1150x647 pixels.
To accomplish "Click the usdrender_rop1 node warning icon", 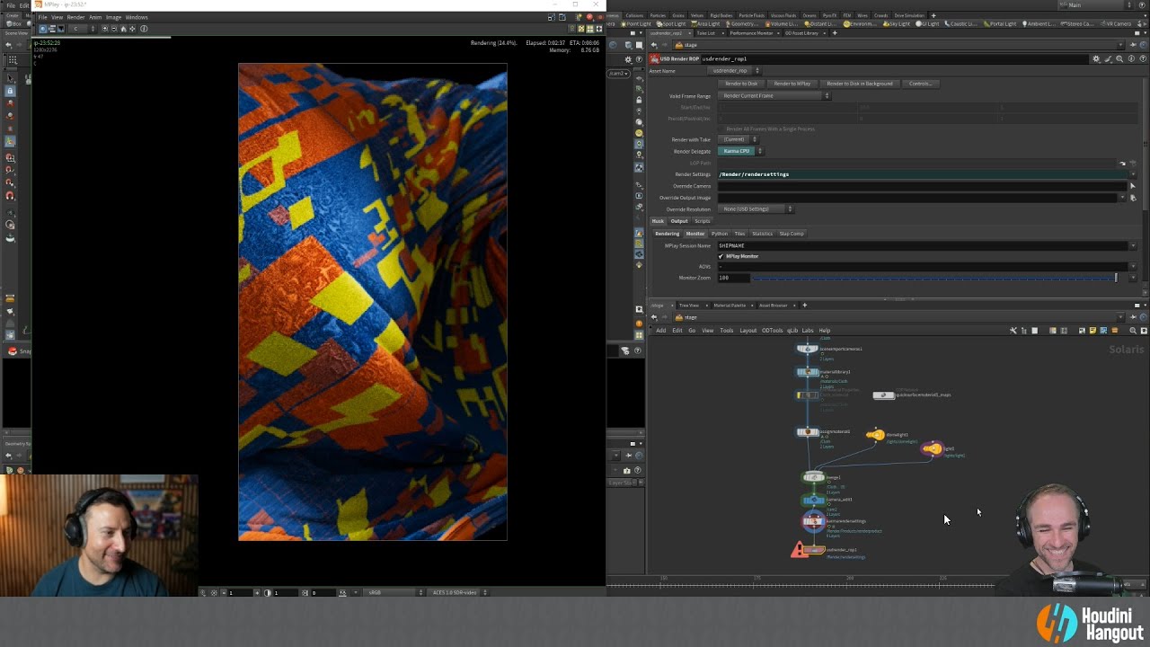I will click(799, 549).
